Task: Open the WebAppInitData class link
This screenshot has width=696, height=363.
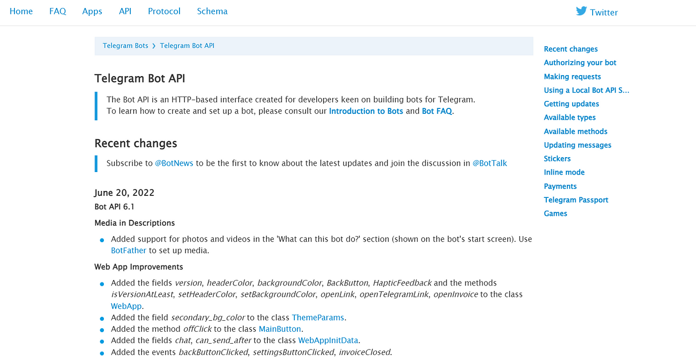Action: 328,341
